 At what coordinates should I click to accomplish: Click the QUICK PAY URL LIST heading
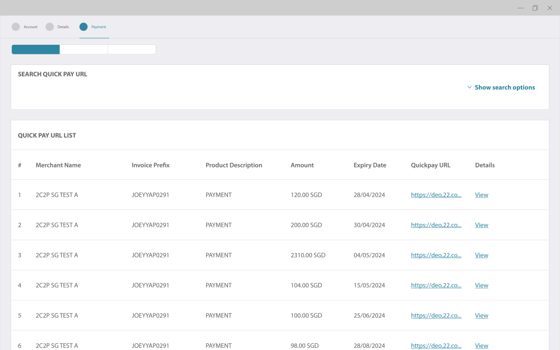click(47, 136)
